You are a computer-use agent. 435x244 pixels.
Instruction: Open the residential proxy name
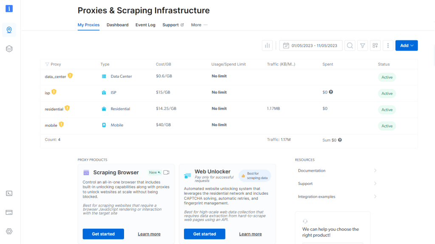coord(54,109)
